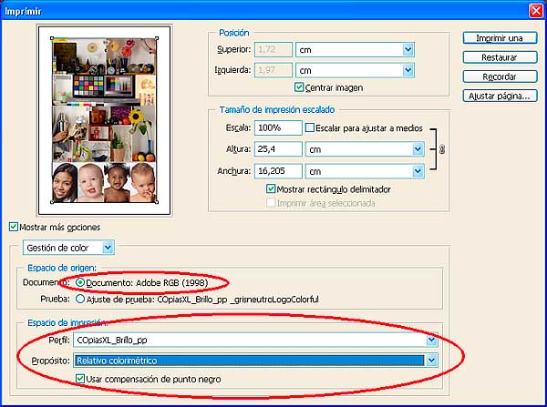This screenshot has height=407, width=547.
Task: Open the Propósito dropdown list
Action: pos(431,361)
